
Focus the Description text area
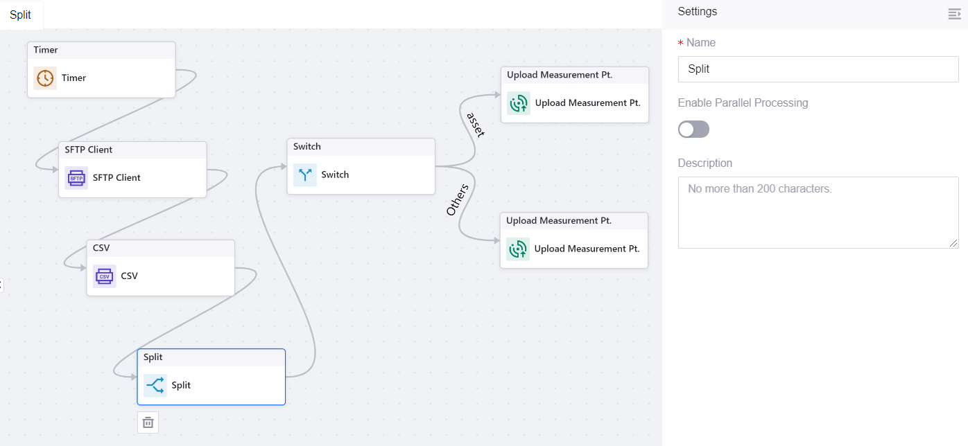pos(818,212)
